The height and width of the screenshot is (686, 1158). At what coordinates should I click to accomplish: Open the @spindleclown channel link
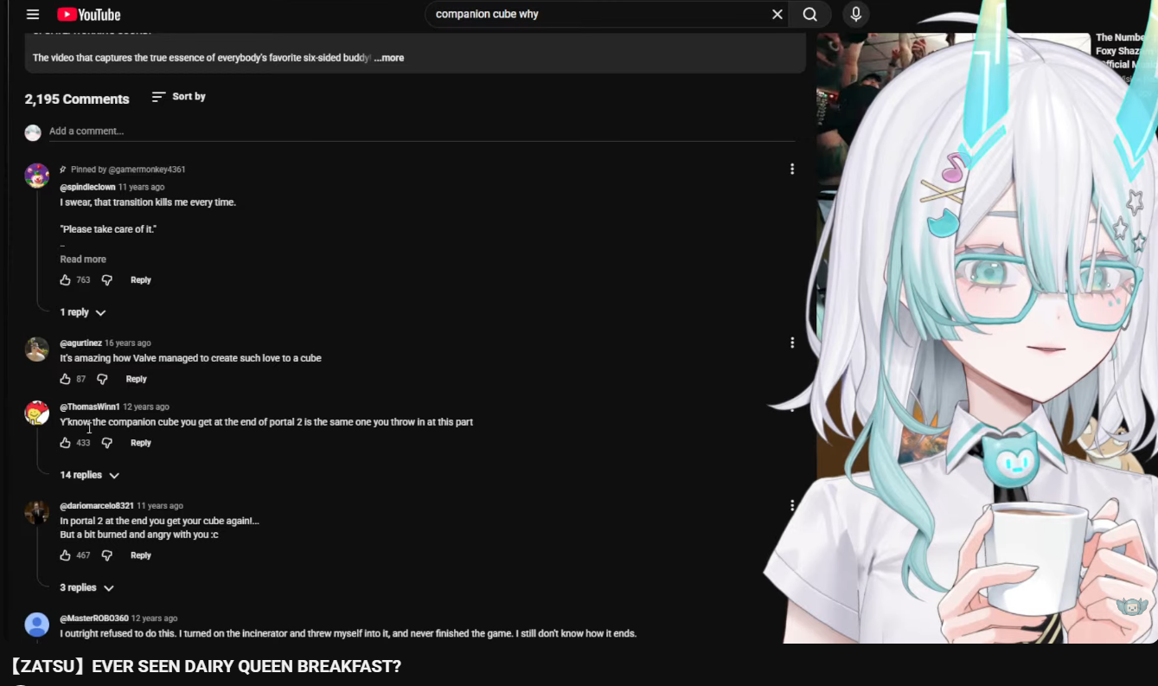coord(87,187)
